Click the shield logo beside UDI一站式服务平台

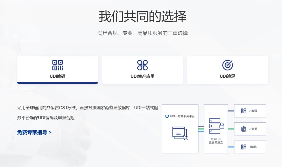(x=167, y=116)
